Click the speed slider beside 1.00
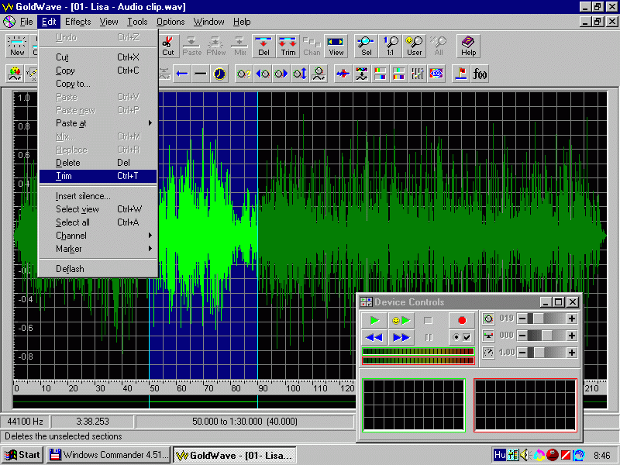The height and width of the screenshot is (465, 620). click(547, 353)
